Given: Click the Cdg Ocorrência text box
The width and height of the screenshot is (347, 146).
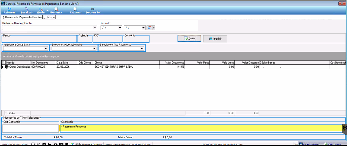Looking at the screenshot, I should tap(31, 129).
